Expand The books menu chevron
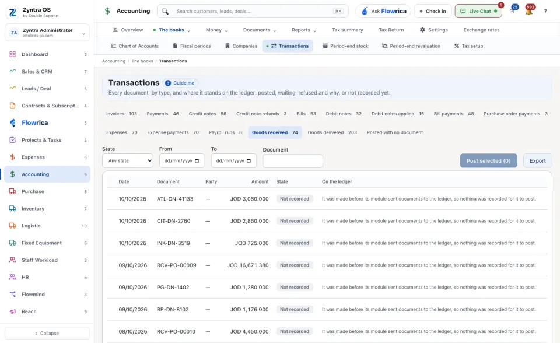This screenshot has height=343, width=560. 188,31
